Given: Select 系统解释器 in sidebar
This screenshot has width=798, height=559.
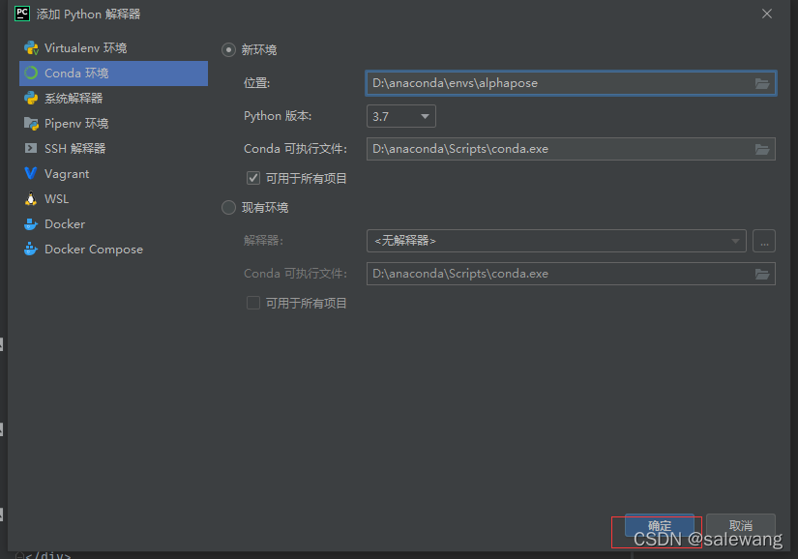Looking at the screenshot, I should tap(113, 99).
